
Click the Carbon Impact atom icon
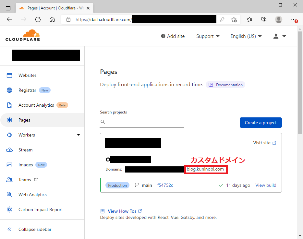9,209
